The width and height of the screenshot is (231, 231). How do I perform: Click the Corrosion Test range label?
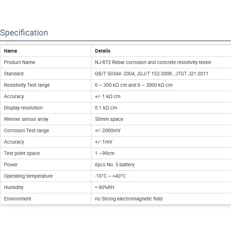pyautogui.click(x=26, y=131)
